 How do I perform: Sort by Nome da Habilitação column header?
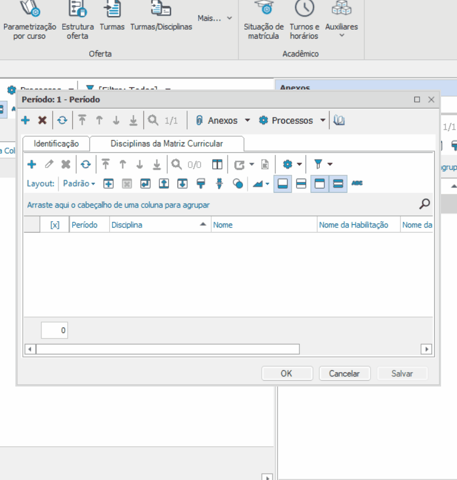[359, 225]
